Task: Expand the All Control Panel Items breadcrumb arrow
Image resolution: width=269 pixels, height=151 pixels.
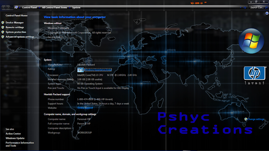Action: (x=70, y=7)
